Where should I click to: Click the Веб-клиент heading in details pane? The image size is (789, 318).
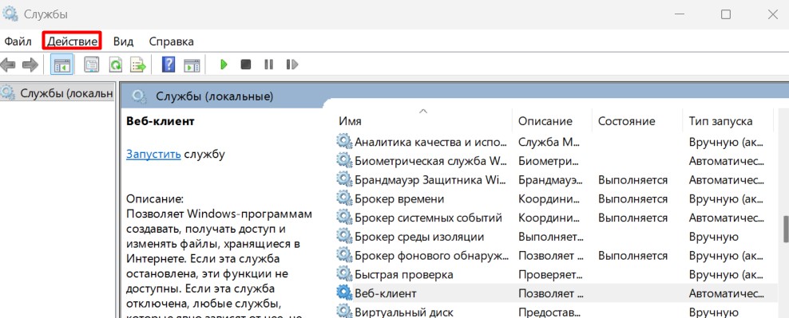tap(160, 121)
